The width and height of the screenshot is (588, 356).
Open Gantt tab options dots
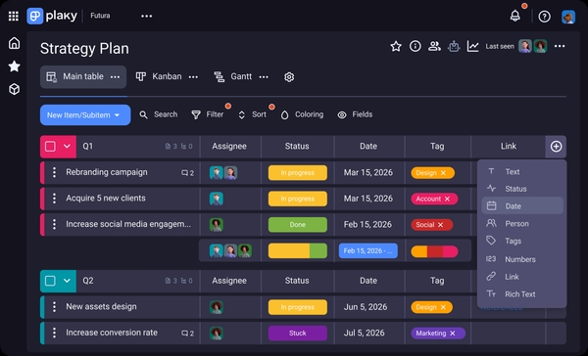(264, 76)
